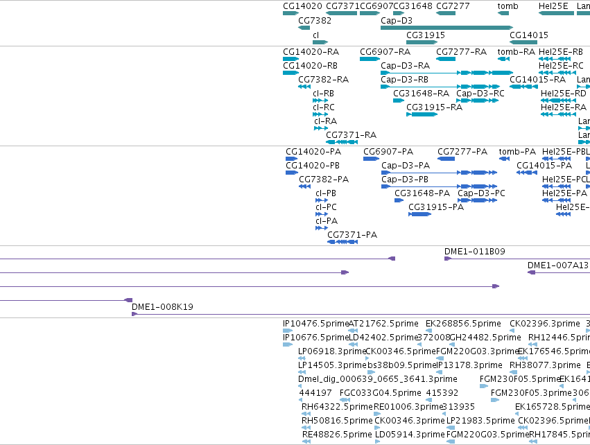This screenshot has width=590, height=445.
Task: Select the AT21762.5prime EST label
Action: (x=383, y=324)
